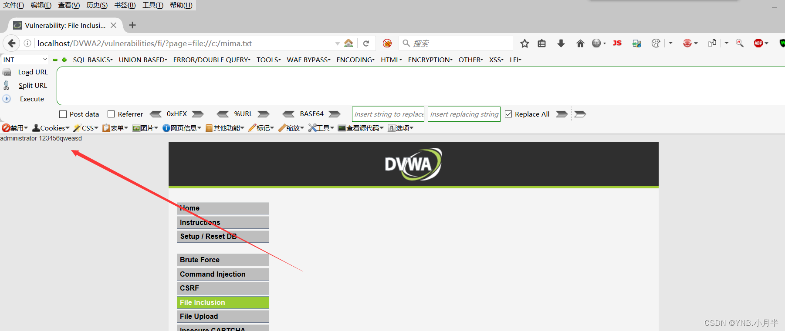Expand the SQL BASICS menu

pyautogui.click(x=93, y=60)
